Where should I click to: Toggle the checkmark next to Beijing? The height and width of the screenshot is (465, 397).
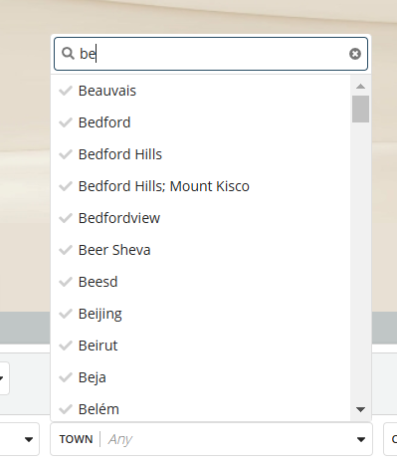point(66,314)
